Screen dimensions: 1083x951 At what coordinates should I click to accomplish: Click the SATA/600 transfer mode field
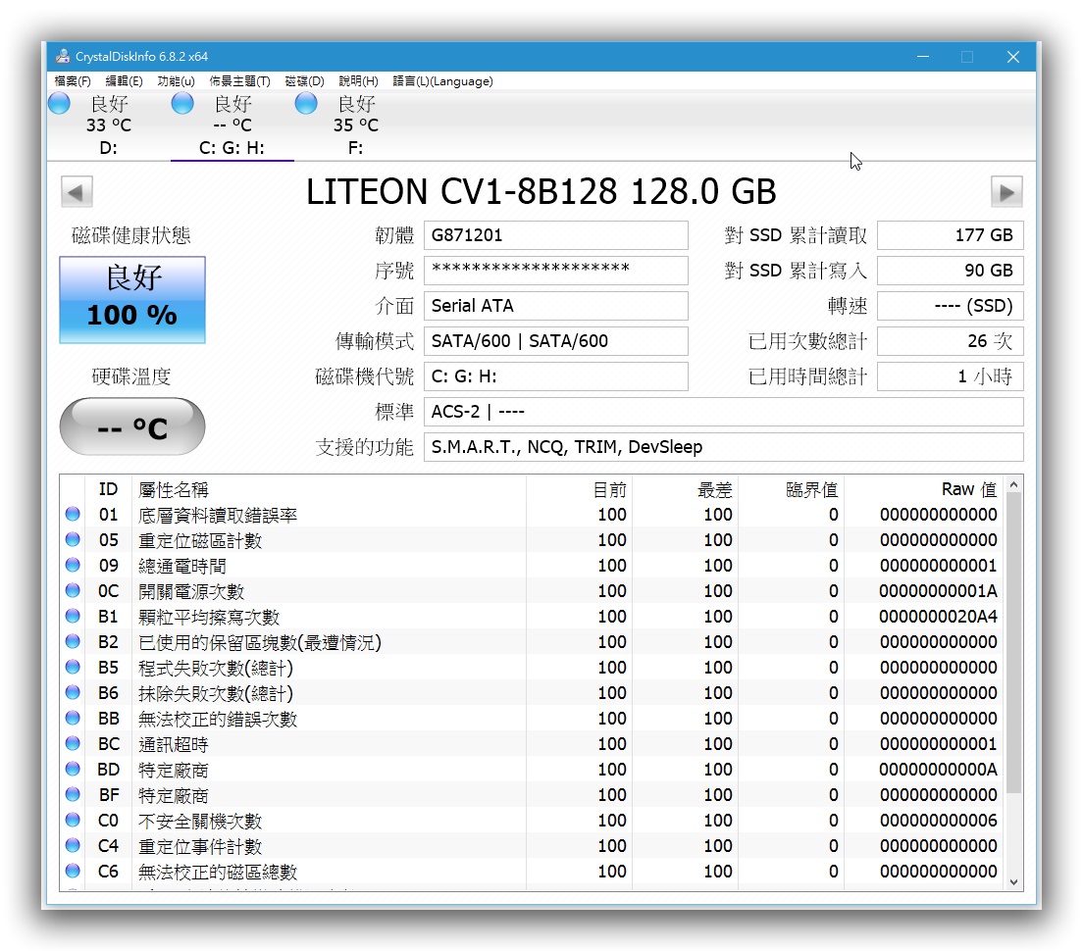pyautogui.click(x=555, y=341)
